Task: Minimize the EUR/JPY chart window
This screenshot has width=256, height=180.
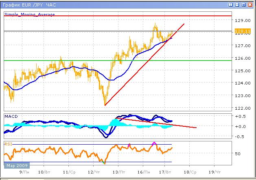Action: (237, 5)
